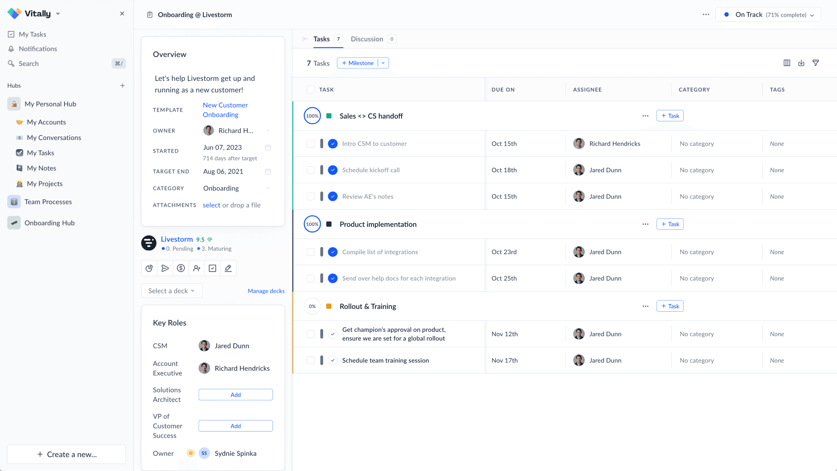Select the checkbox for Review AE's notes
837x471 pixels.
310,196
